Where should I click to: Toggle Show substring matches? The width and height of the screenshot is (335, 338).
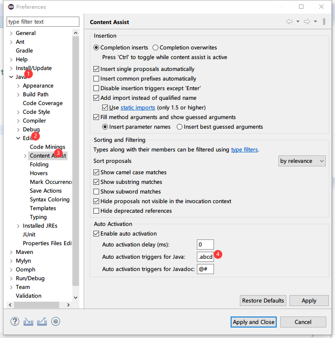tap(96, 182)
